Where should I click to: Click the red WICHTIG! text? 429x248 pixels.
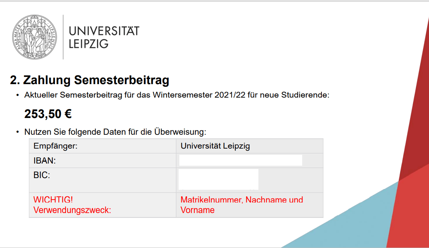pyautogui.click(x=53, y=200)
